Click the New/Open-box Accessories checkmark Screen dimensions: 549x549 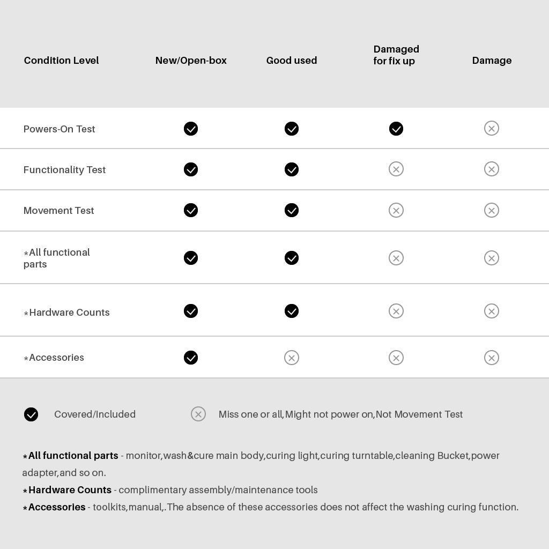(191, 358)
